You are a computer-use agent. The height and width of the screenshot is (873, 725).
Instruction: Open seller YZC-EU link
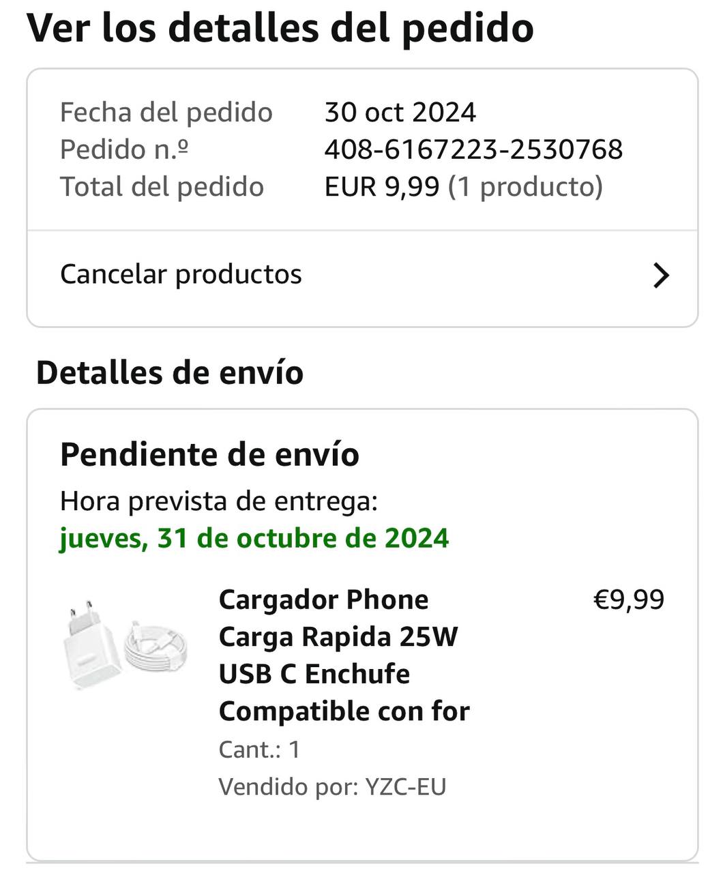[x=405, y=786]
